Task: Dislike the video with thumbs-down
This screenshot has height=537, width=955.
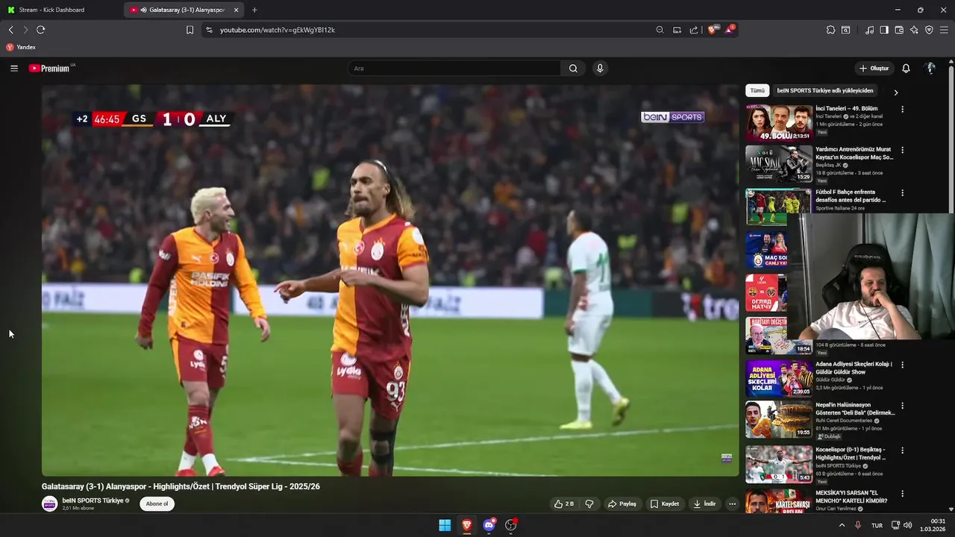Action: [589, 504]
